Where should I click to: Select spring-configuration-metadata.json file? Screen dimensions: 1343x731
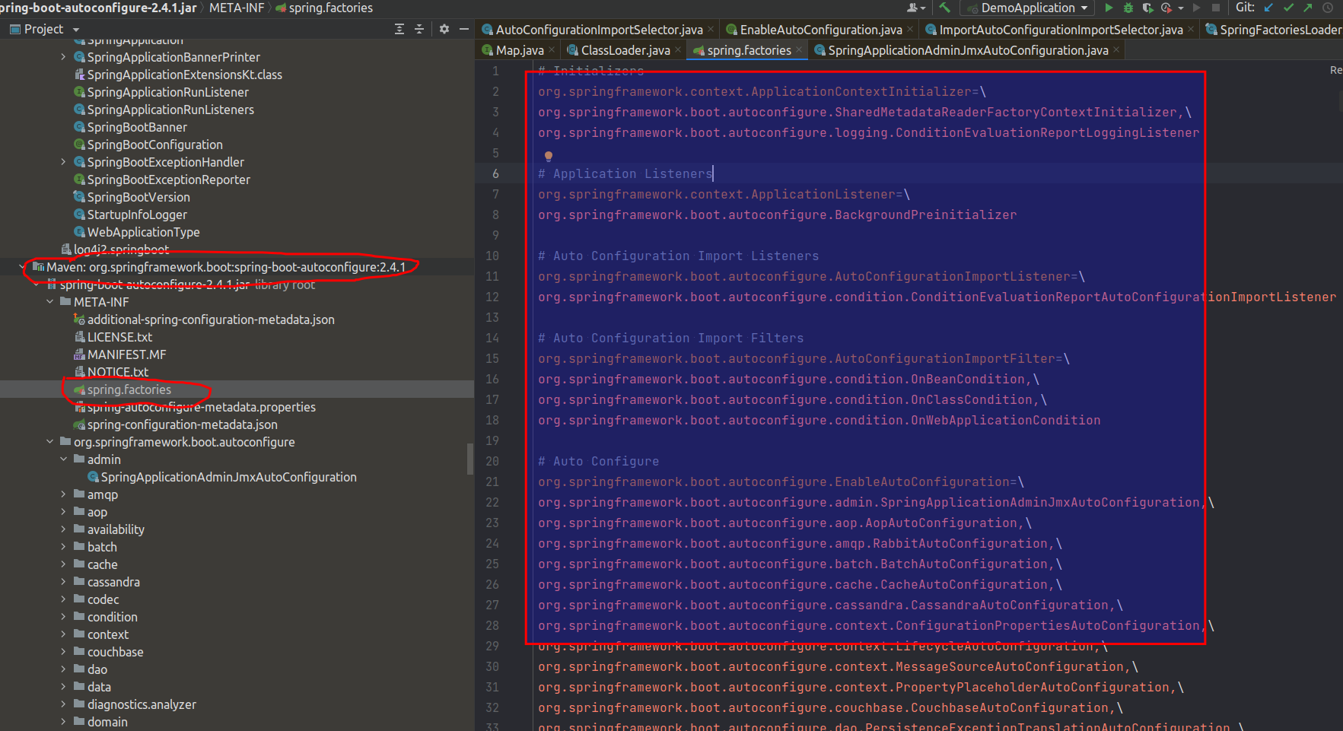[182, 424]
